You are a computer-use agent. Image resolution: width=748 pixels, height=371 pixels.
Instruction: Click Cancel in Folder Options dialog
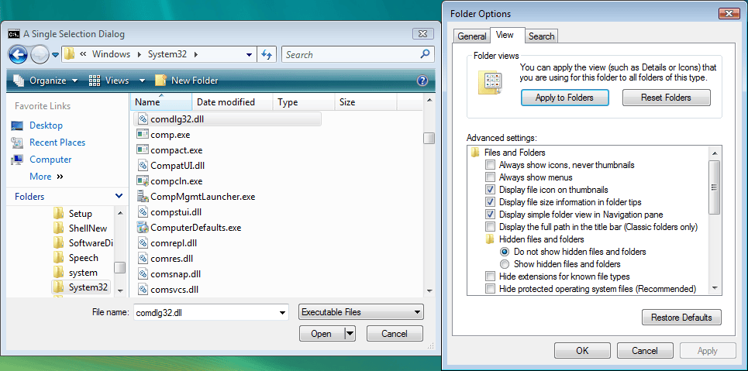click(645, 351)
